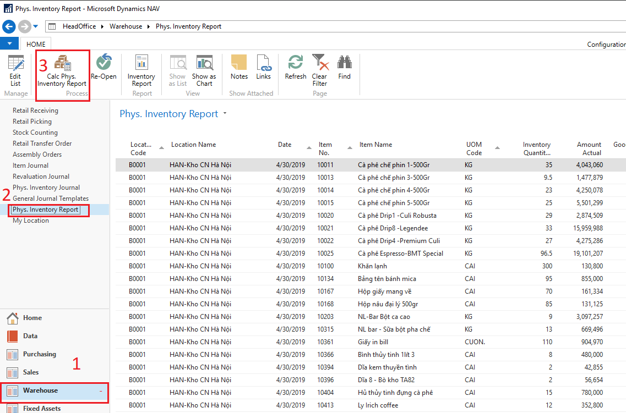
Task: Open Assembly Orders in the navigation list
Action: 37,155
